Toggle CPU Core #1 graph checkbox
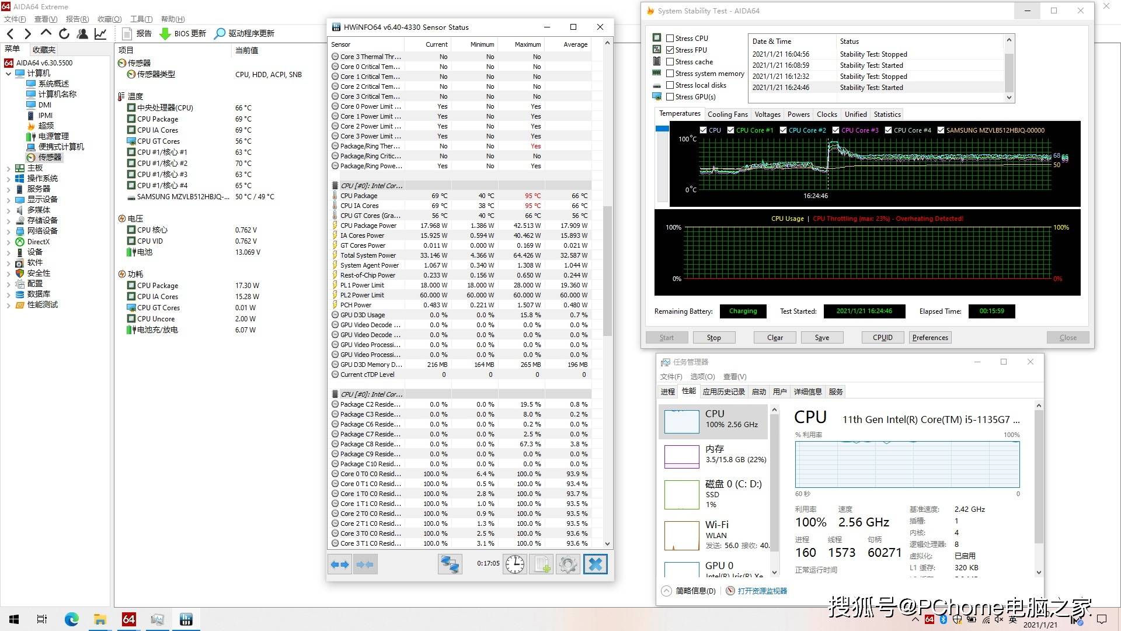Viewport: 1121px width, 631px height. tap(730, 130)
